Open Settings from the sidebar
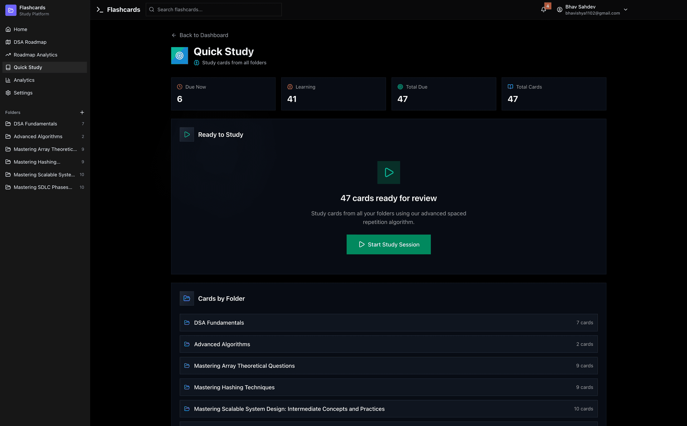 (23, 93)
